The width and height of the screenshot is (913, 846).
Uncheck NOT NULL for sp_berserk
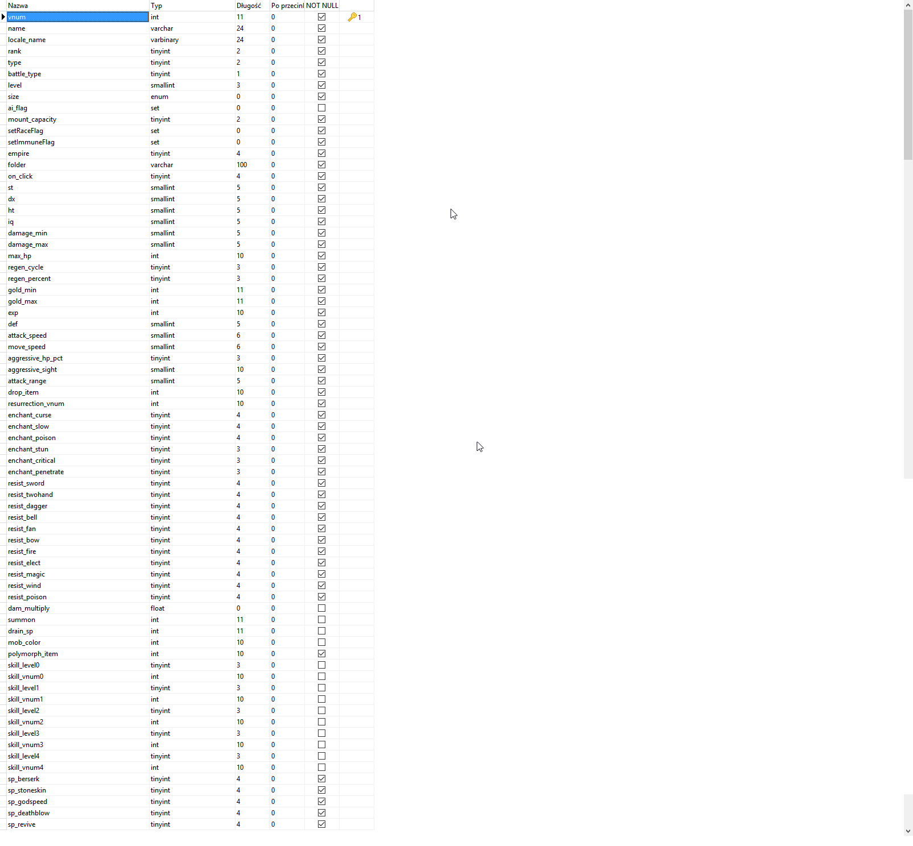(321, 779)
